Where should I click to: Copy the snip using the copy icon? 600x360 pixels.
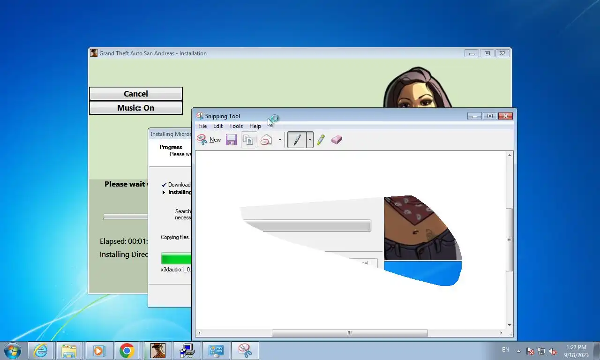click(249, 140)
